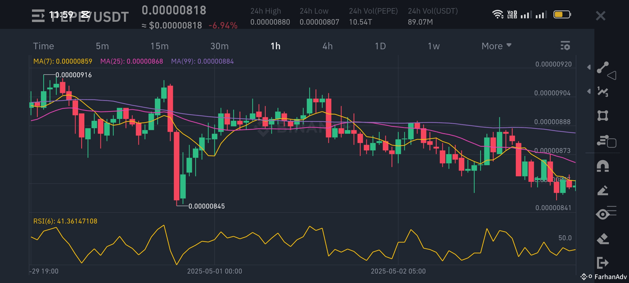Select the Time line chart view
The width and height of the screenshot is (629, 283).
tap(44, 46)
